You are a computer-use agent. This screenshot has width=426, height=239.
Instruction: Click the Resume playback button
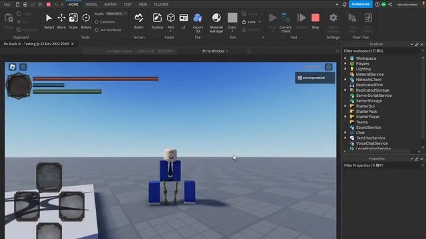click(302, 21)
